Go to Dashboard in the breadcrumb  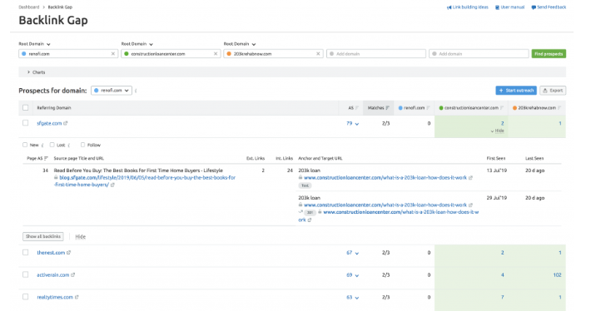[x=29, y=7]
